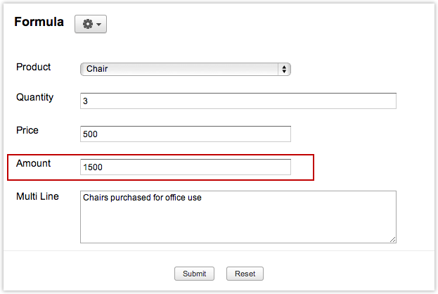
Task: Click the gear settings icon beside Formula
Action: [x=87, y=24]
